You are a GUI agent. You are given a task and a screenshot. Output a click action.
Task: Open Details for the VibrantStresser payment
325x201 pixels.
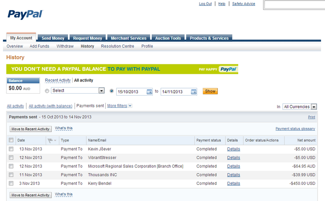point(234,157)
